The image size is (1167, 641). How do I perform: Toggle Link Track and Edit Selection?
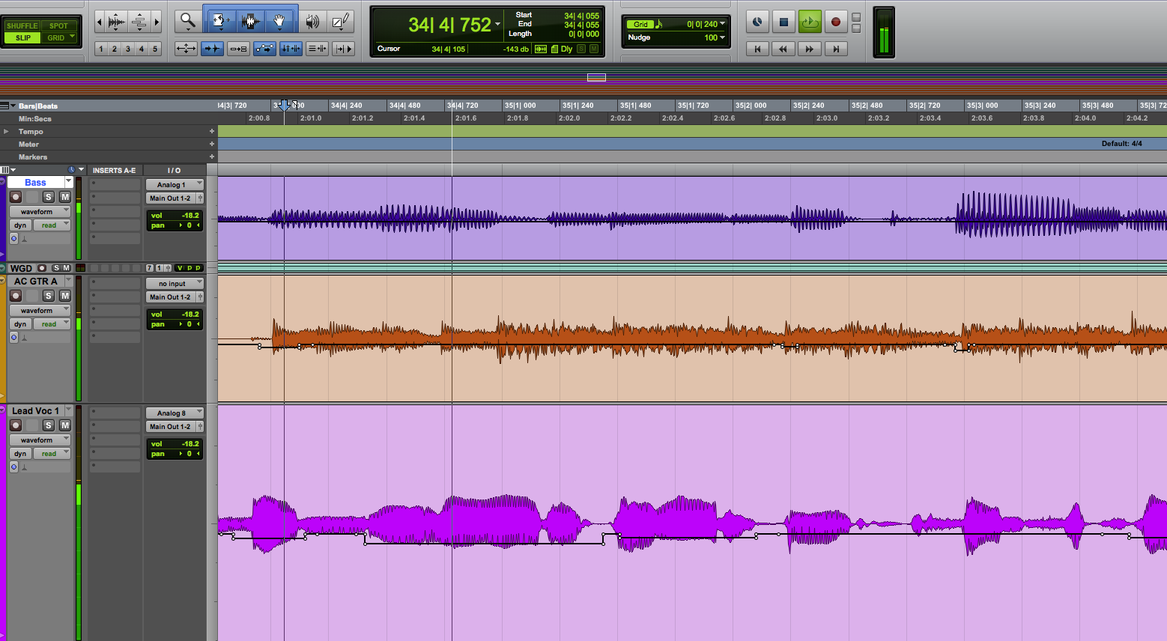[317, 49]
